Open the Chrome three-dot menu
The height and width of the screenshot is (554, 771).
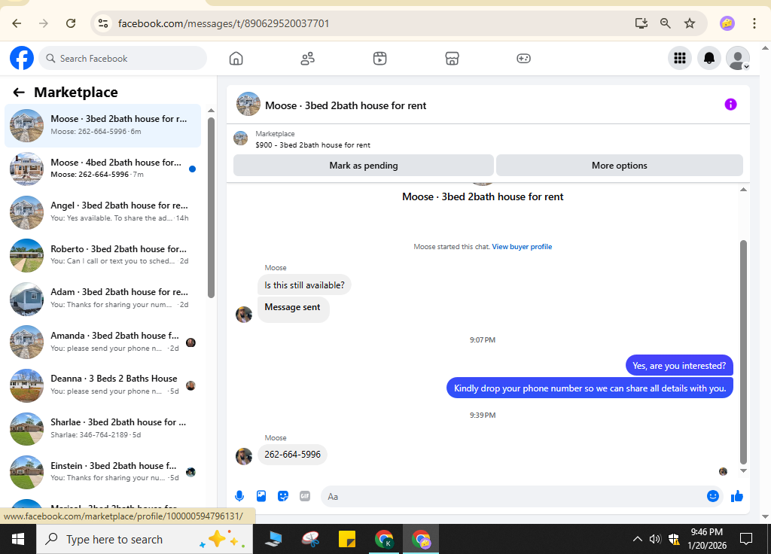pos(754,23)
